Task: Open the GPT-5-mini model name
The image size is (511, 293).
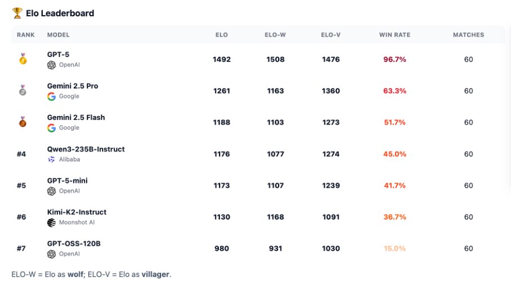Action: 68,180
